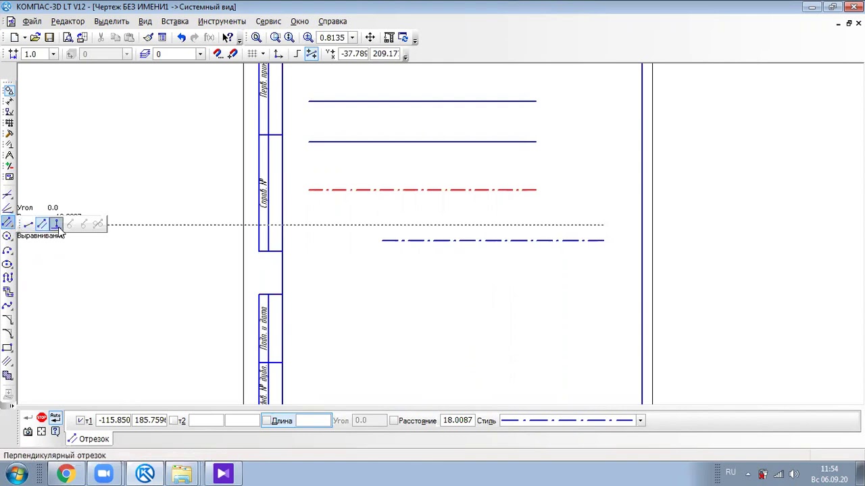
Task: Open the Вставка menu
Action: [174, 21]
